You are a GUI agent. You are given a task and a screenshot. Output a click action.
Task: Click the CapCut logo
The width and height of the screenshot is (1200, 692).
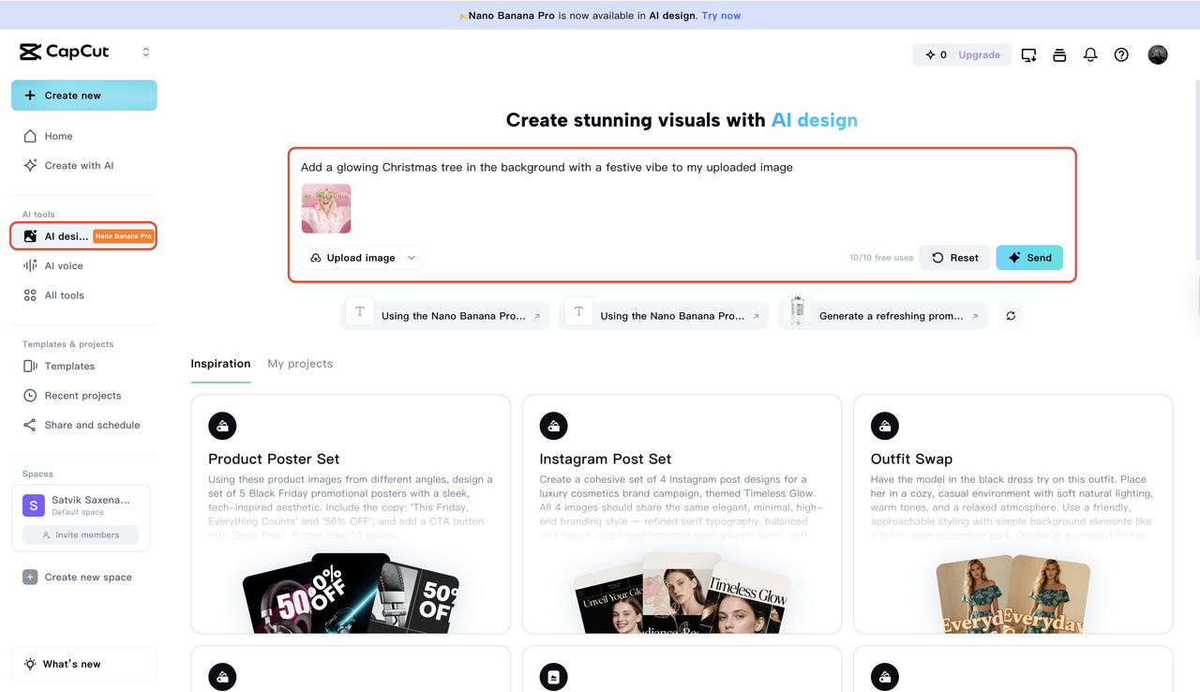coord(65,52)
